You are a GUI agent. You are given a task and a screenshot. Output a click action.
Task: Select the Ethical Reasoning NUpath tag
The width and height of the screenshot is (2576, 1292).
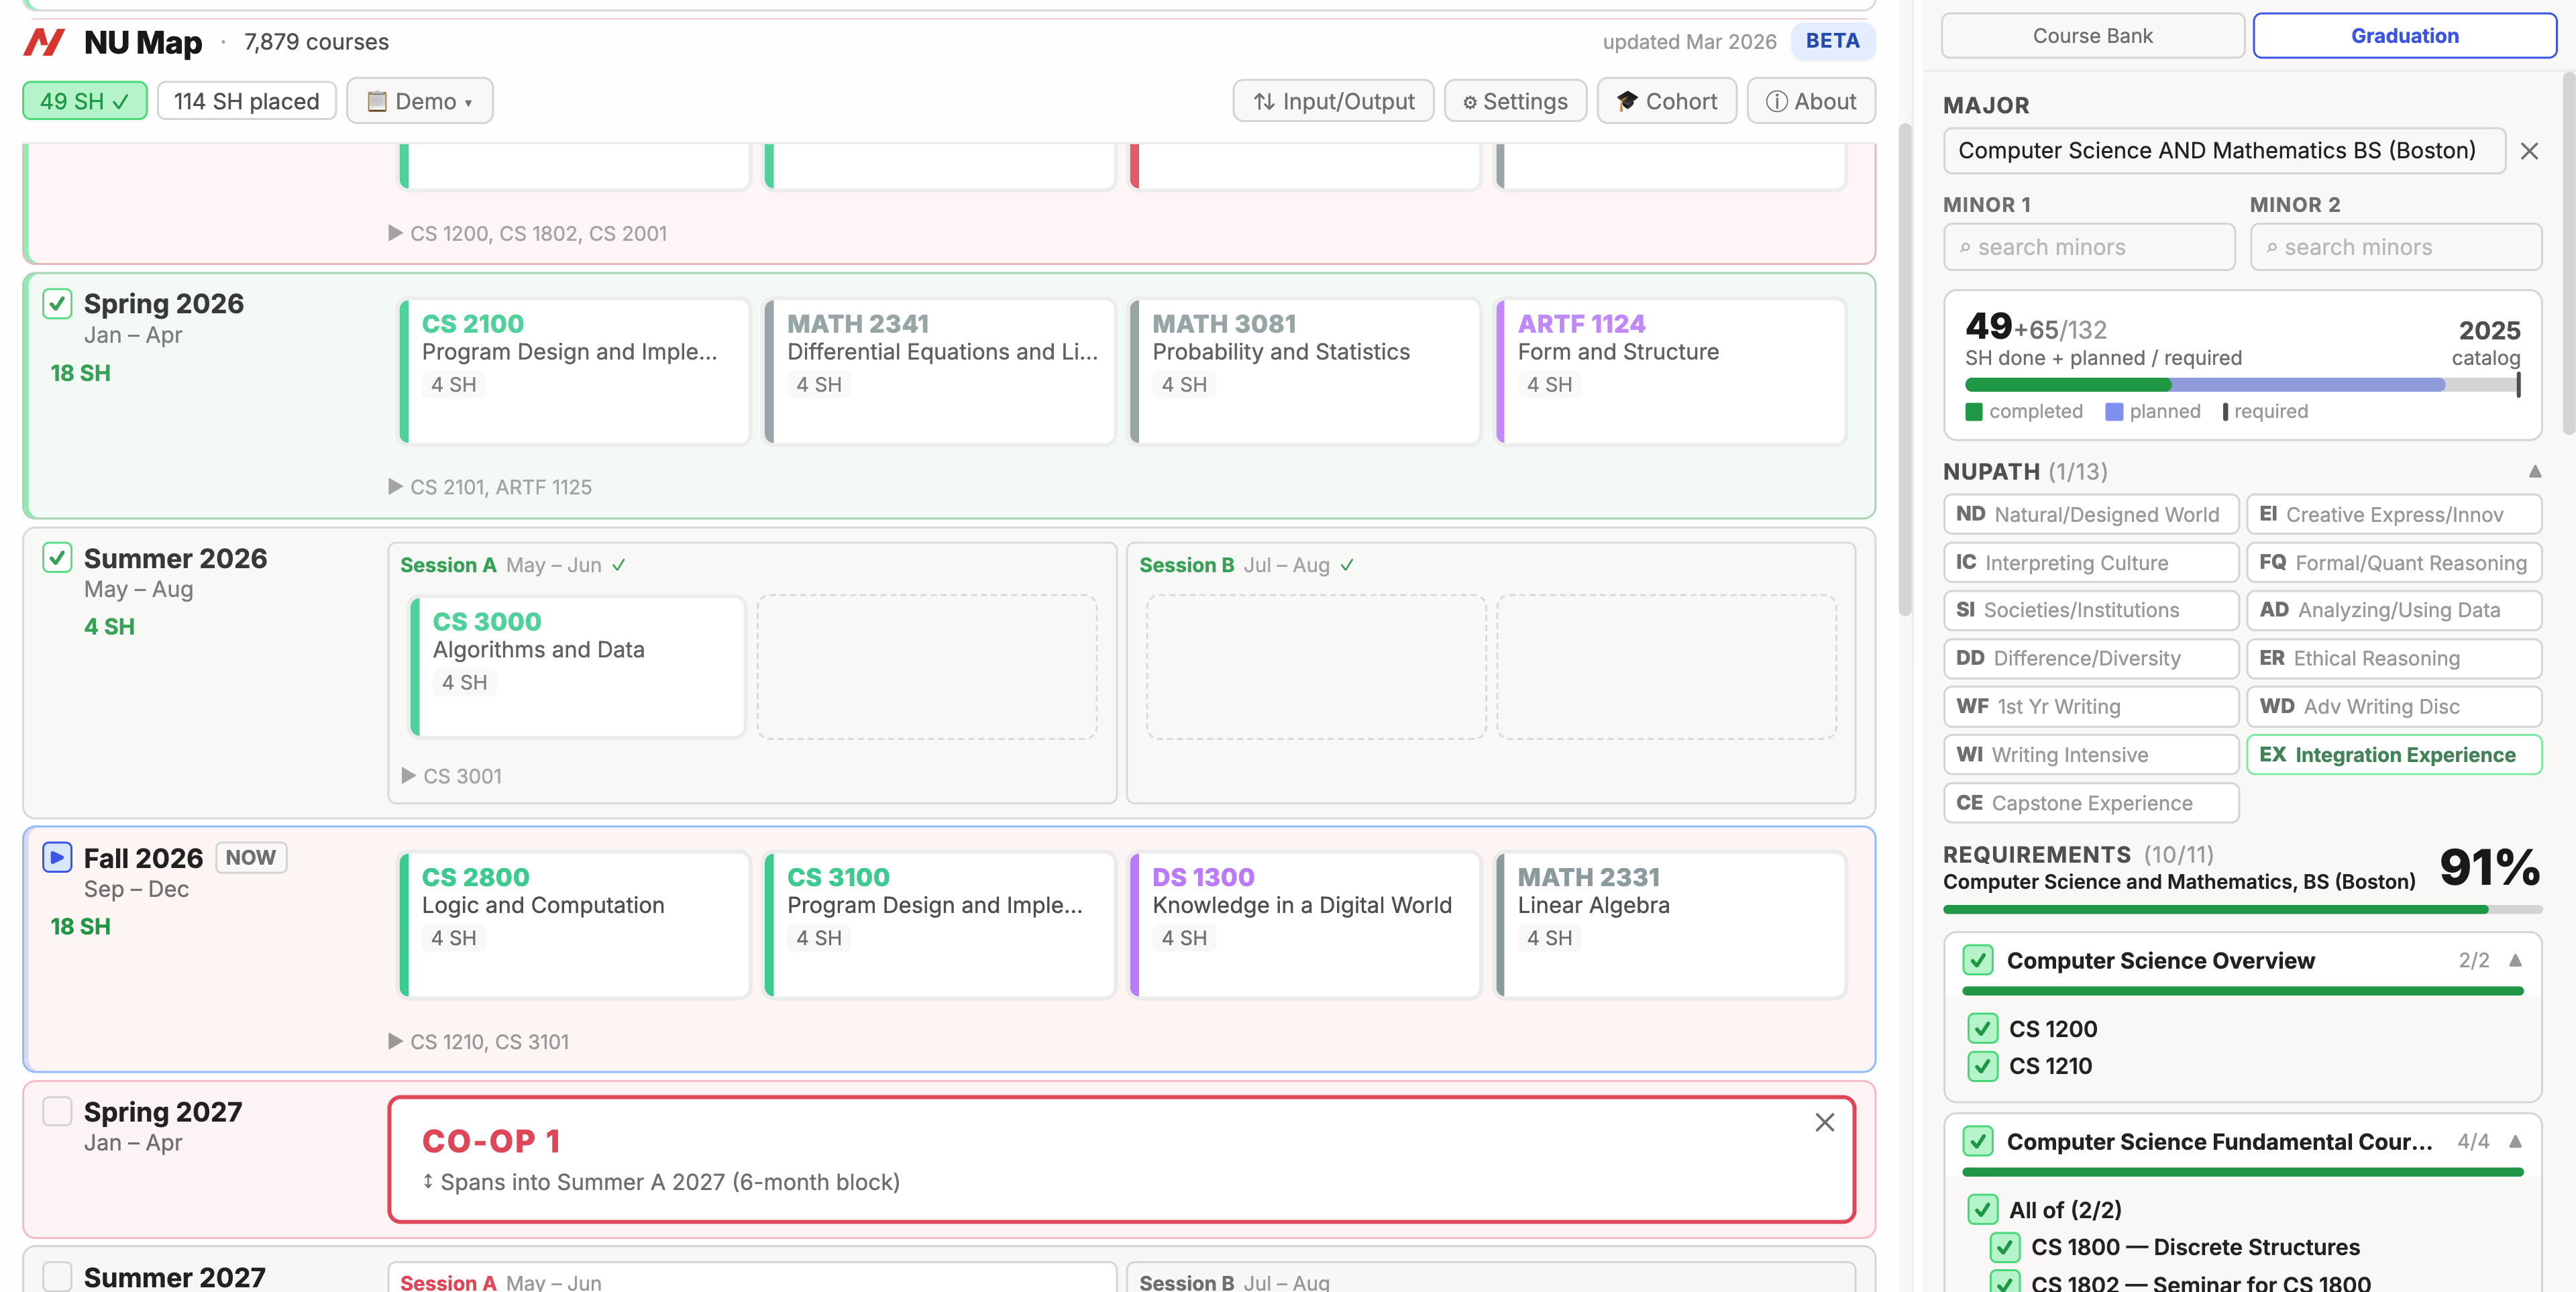2394,658
